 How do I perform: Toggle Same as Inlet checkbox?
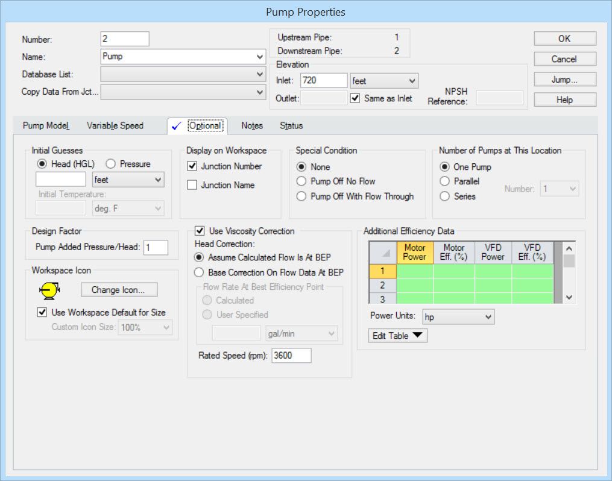(355, 98)
